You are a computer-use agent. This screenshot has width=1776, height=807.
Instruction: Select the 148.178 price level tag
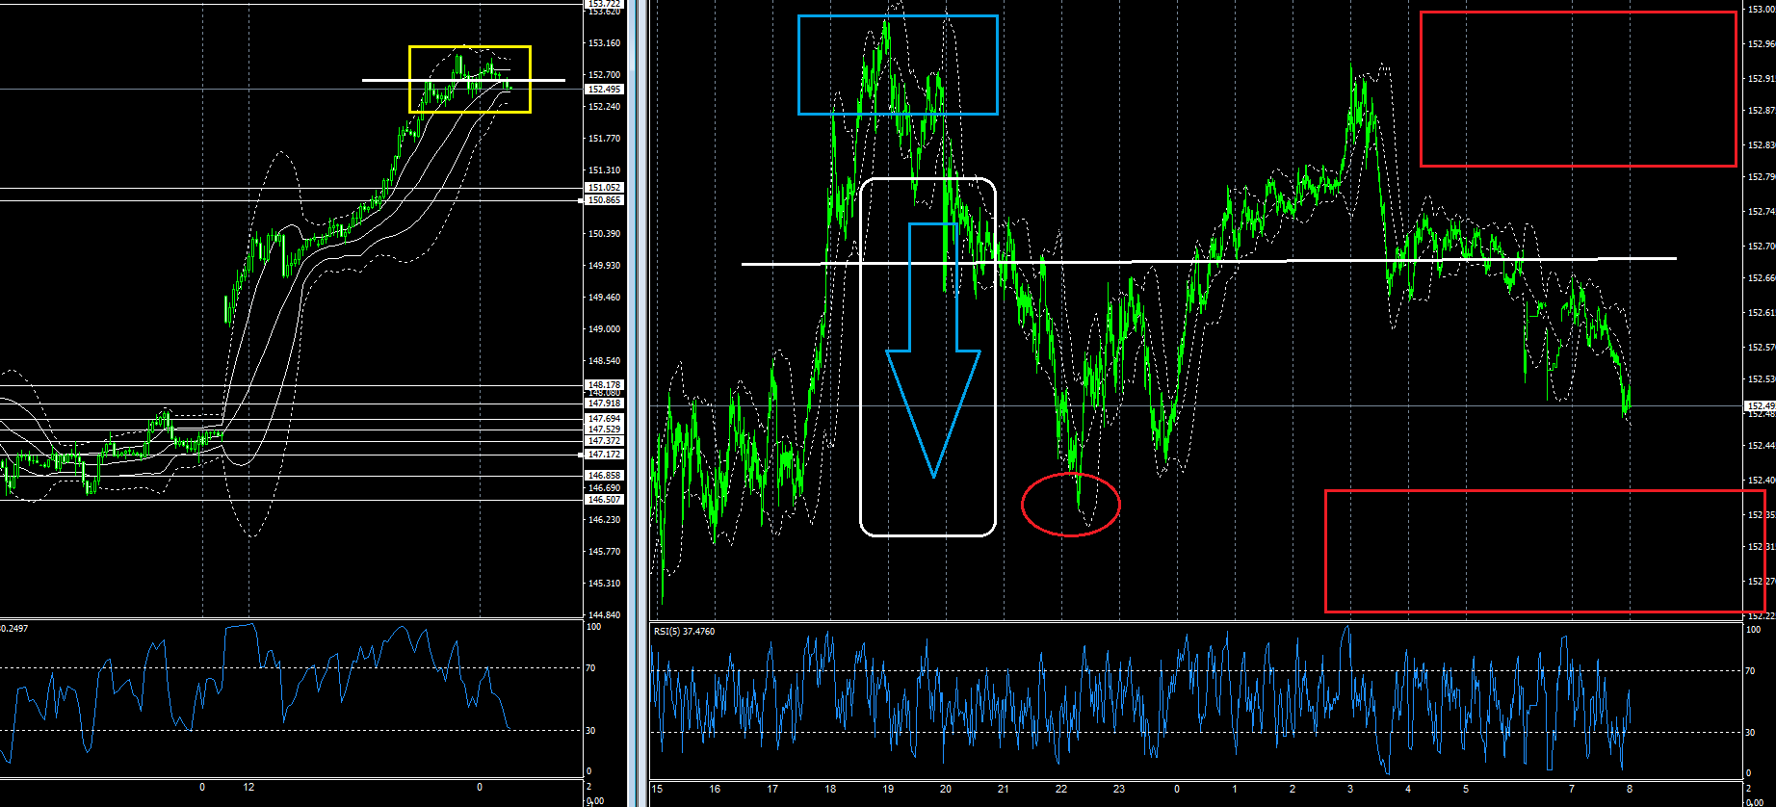[x=605, y=385]
